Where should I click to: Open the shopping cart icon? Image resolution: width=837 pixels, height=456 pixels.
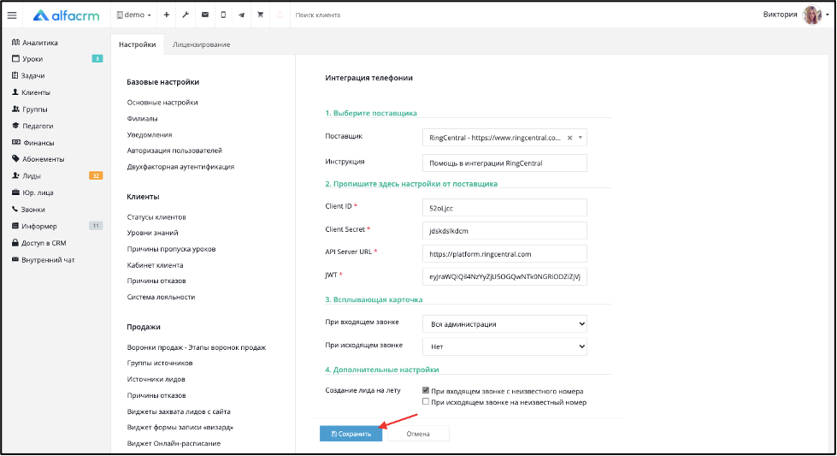point(261,15)
